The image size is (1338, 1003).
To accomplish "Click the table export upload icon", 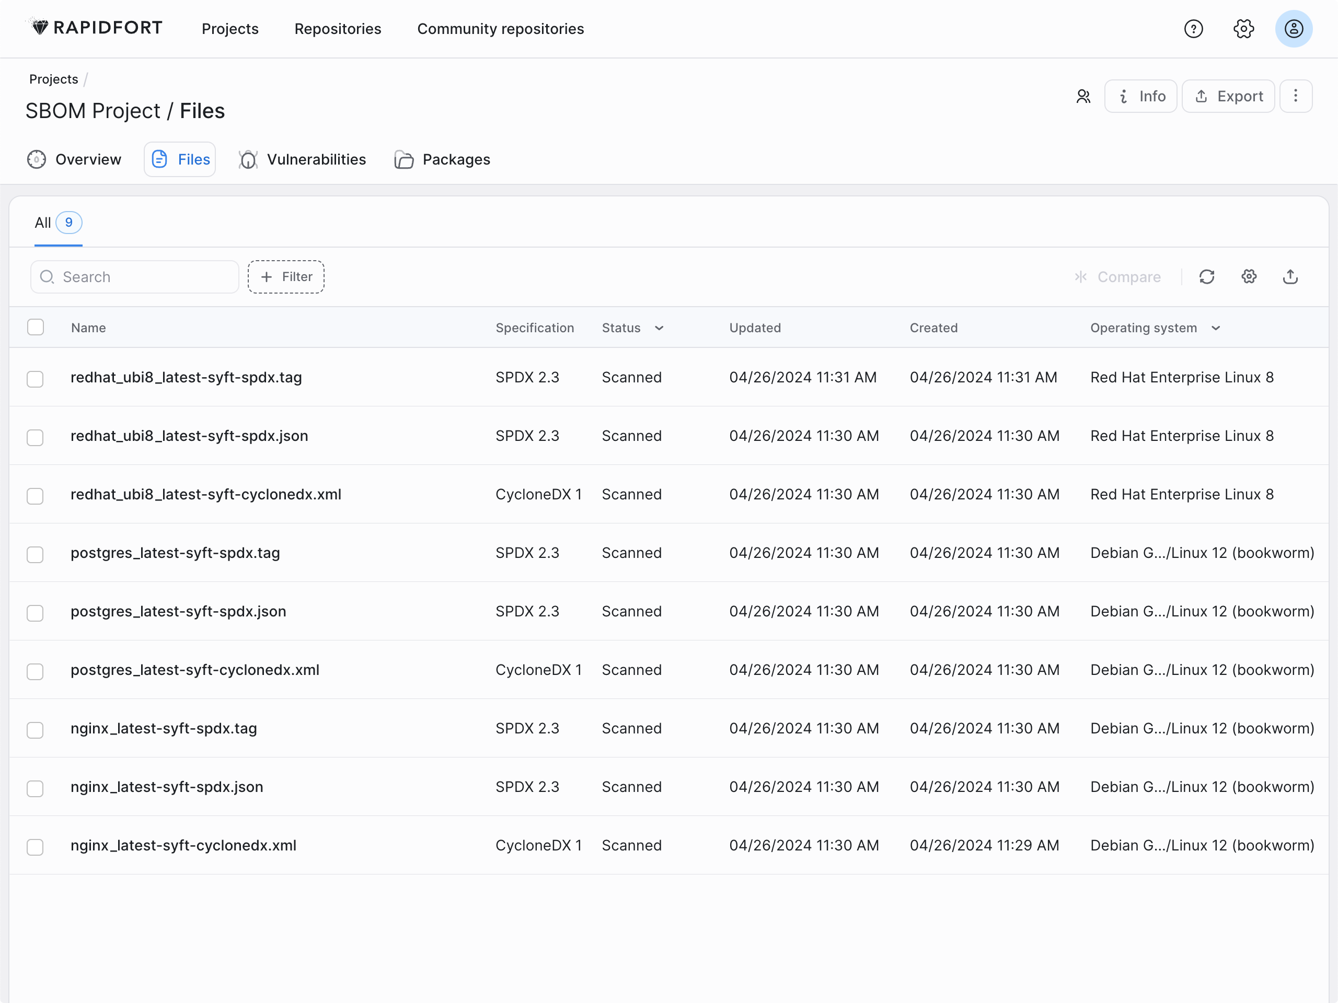I will pos(1290,277).
